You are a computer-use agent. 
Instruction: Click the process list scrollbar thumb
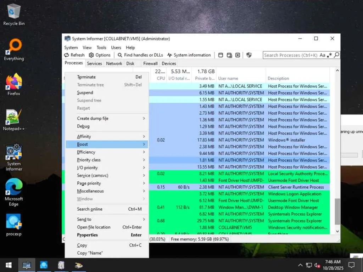tap(337, 211)
